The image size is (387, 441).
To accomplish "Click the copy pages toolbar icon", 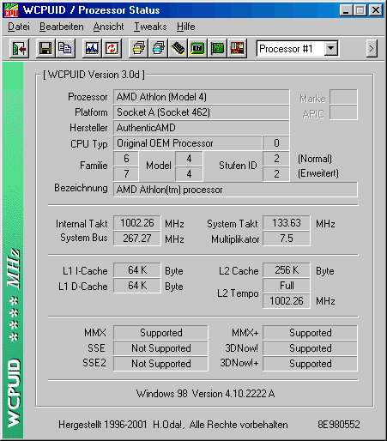I will click(x=65, y=49).
